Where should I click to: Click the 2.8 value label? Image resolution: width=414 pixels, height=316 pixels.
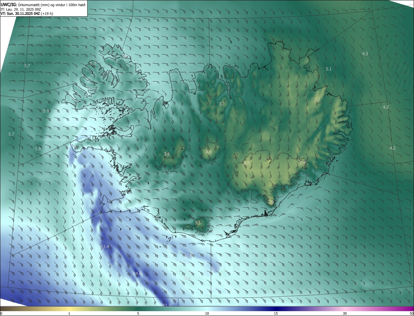pyautogui.click(x=302, y=163)
